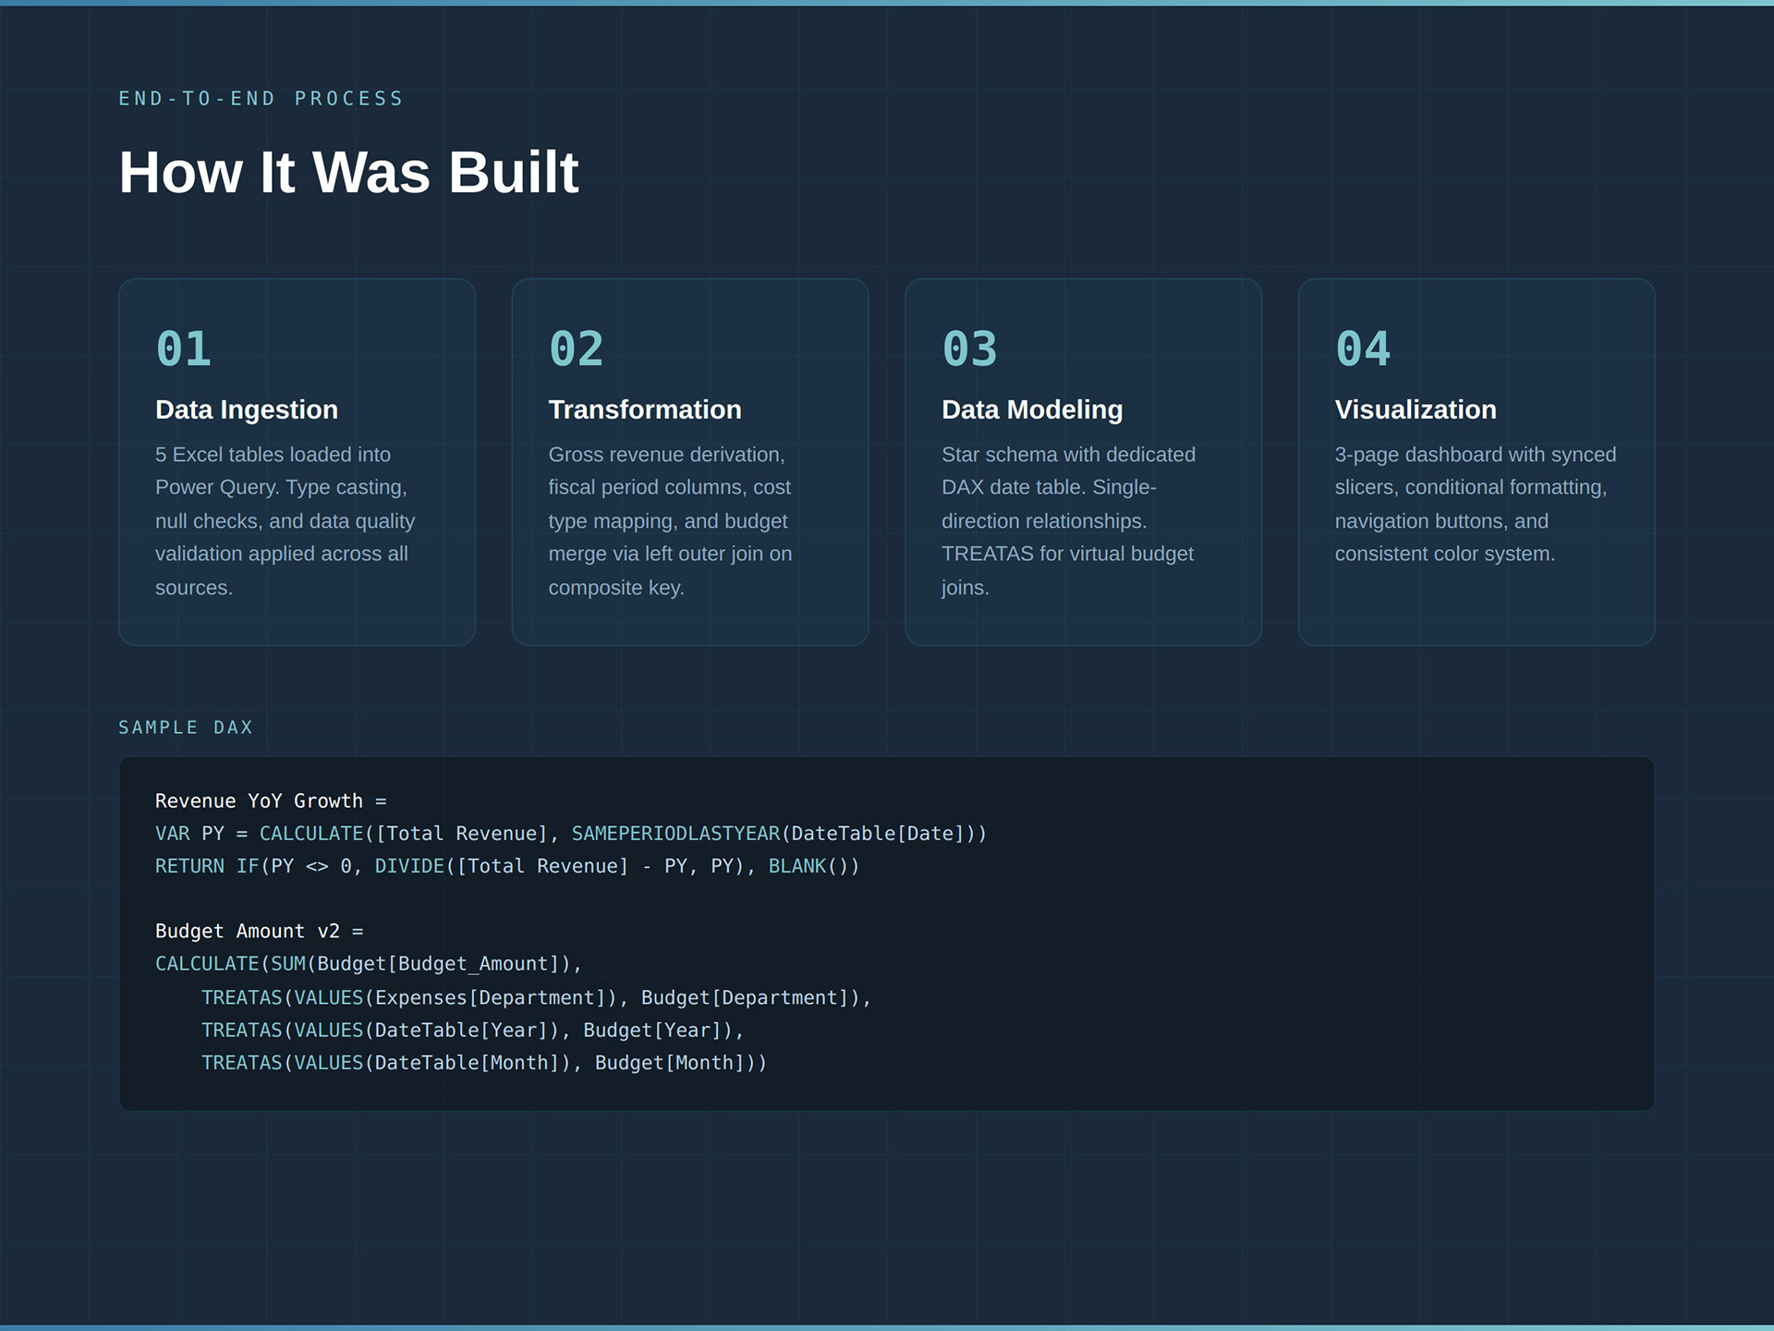
Task: Click the Visualization card title
Action: (1415, 409)
